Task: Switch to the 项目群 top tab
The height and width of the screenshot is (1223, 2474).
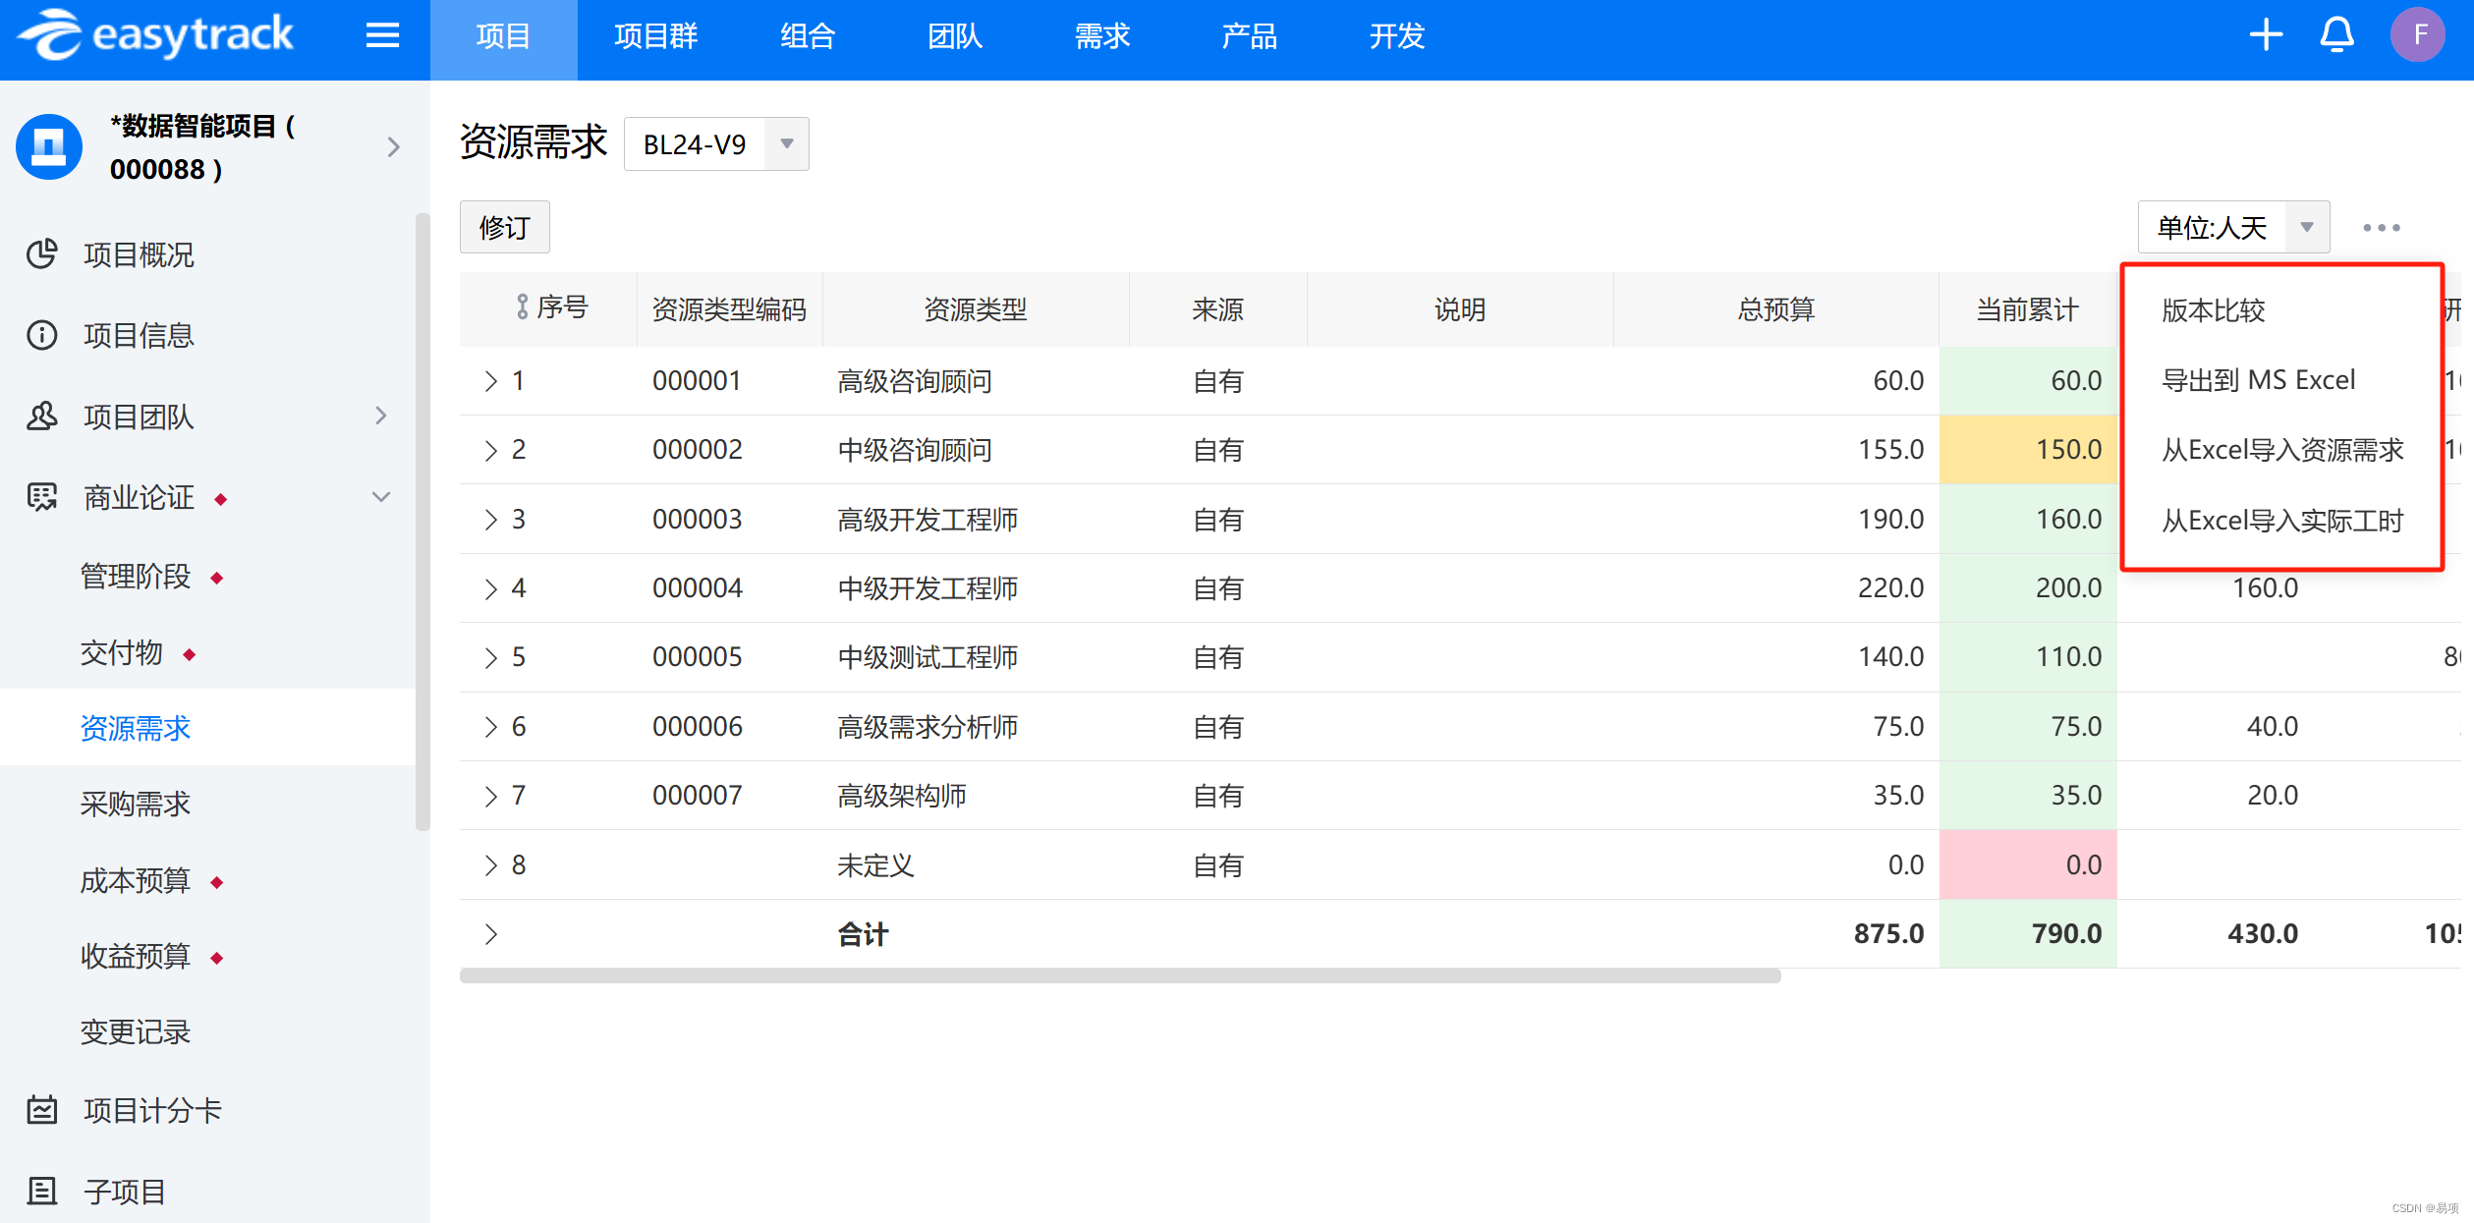Action: [x=655, y=37]
